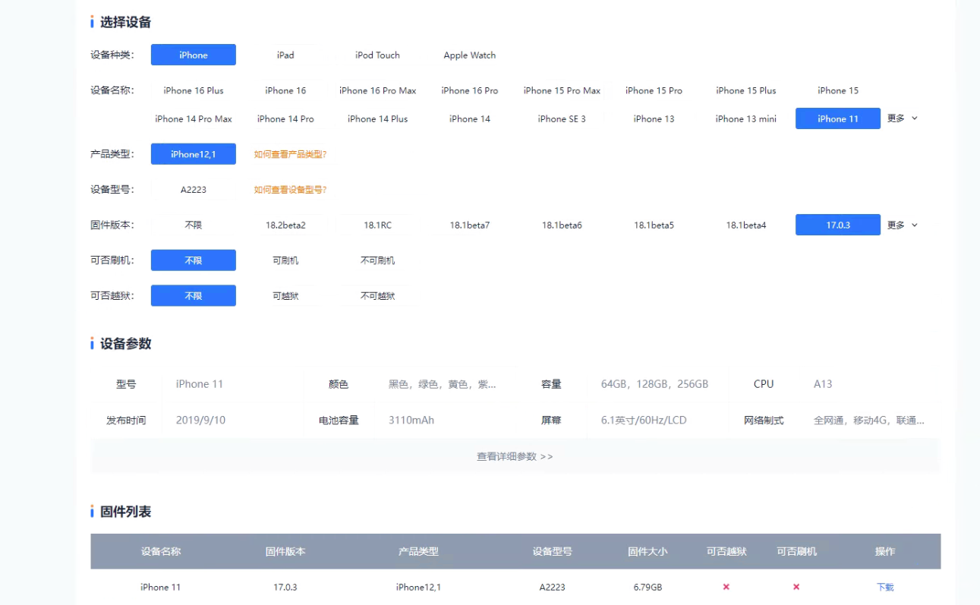Image resolution: width=980 pixels, height=605 pixels.
Task: Filter by 可越狱 firmware
Action: 285,296
